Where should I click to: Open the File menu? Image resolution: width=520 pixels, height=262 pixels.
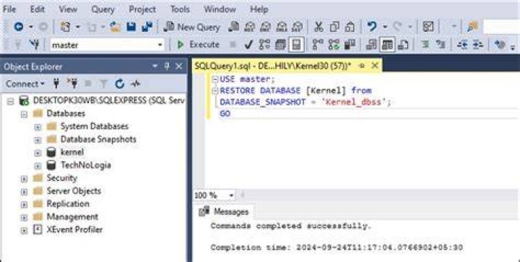pyautogui.click(x=9, y=9)
